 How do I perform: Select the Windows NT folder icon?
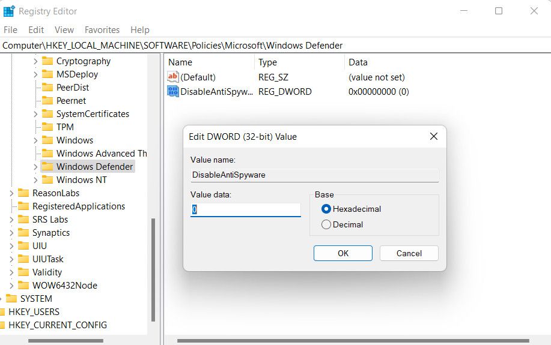tap(47, 179)
